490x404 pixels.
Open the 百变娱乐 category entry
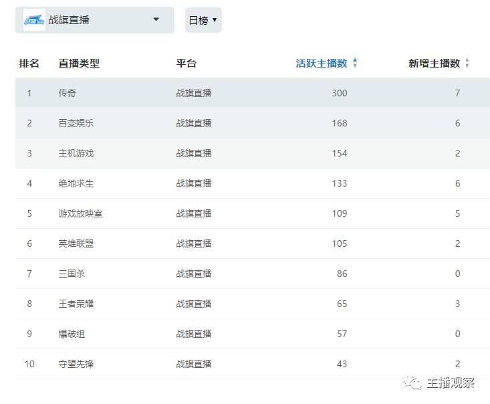click(76, 123)
